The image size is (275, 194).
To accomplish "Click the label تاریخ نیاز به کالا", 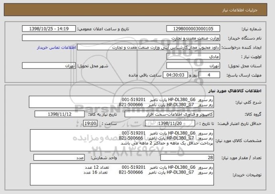I will tap(103, 114).
